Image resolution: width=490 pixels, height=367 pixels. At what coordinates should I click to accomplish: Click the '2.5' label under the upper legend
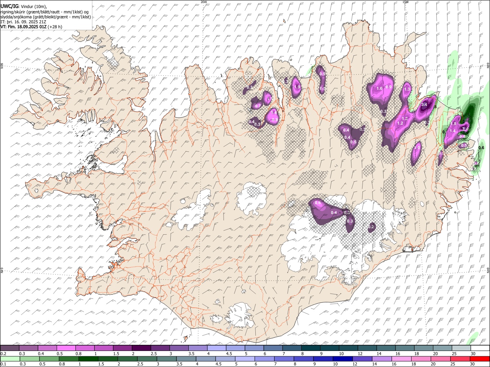154,354
